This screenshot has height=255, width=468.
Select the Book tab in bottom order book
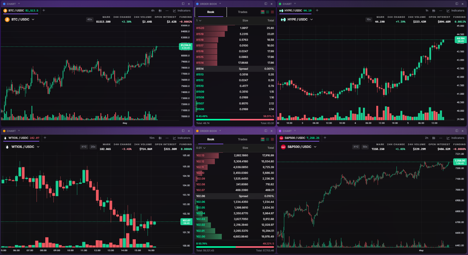(x=211, y=139)
